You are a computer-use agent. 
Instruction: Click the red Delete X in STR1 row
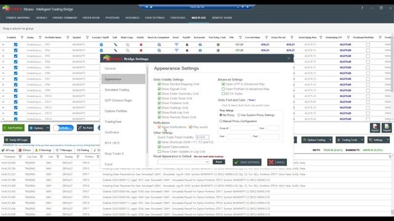pyautogui.click(x=141, y=45)
